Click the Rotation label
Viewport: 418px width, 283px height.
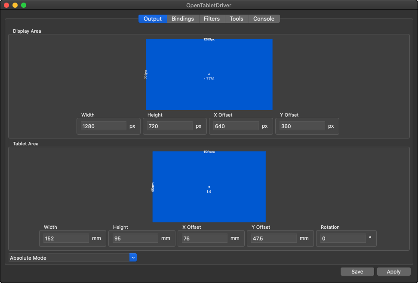[330, 227]
